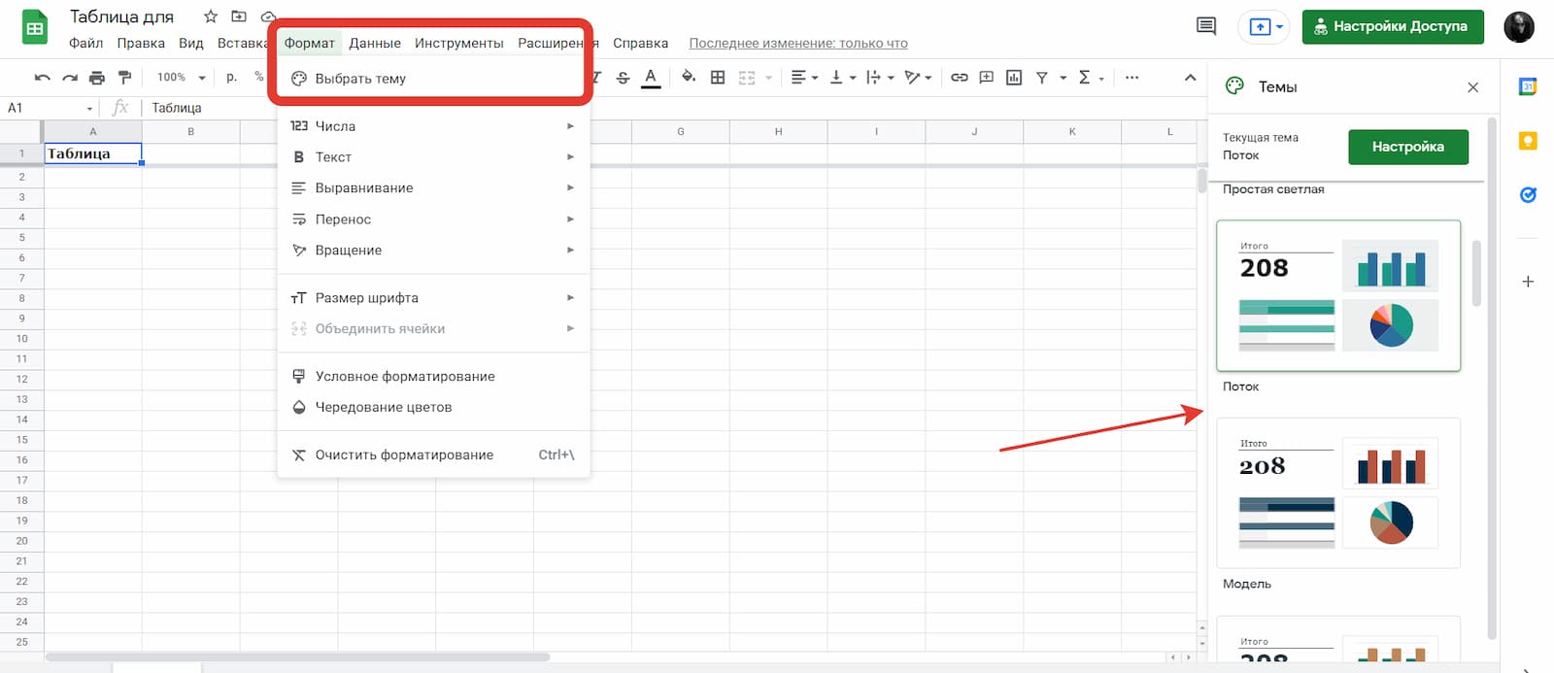Open the fill color bucket tool
Viewport: 1554px width, 673px height.
click(x=689, y=78)
